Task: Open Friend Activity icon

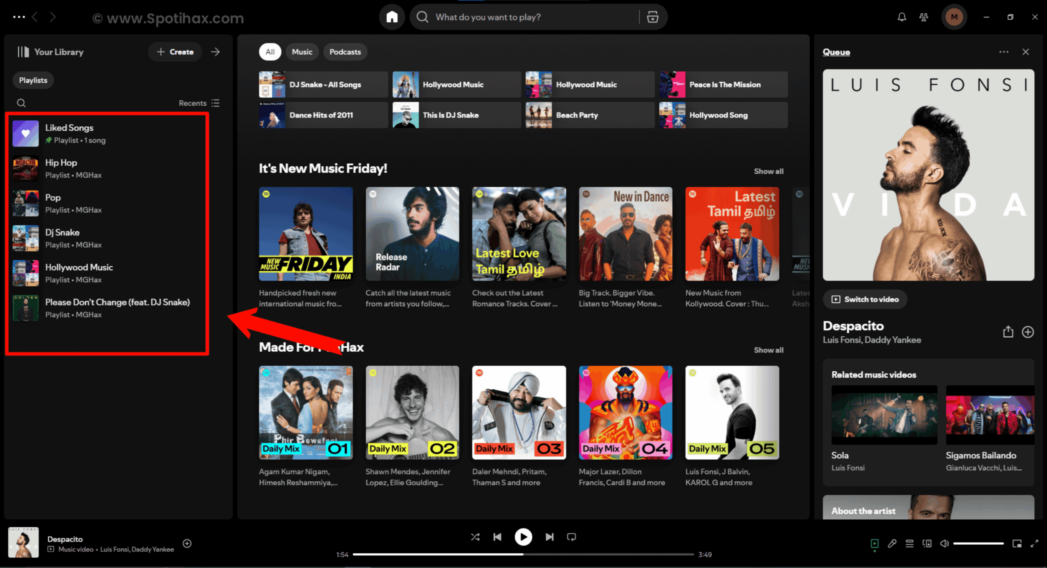Action: 923,17
